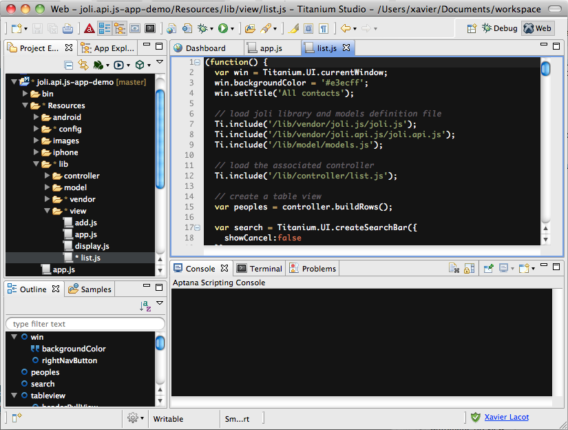The height and width of the screenshot is (430, 568).
Task: Collapse All in Project Explorer toolbar
Action: [x=68, y=65]
